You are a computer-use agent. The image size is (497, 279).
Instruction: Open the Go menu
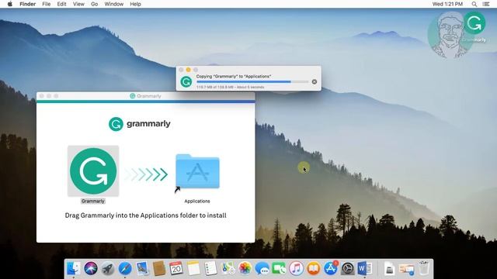pos(94,4)
